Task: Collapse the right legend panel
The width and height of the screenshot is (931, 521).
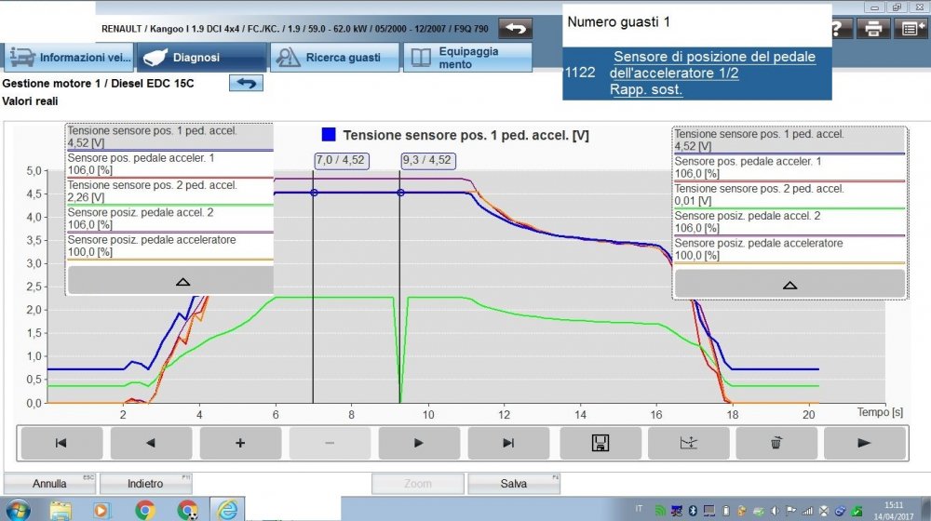Action: (x=789, y=285)
